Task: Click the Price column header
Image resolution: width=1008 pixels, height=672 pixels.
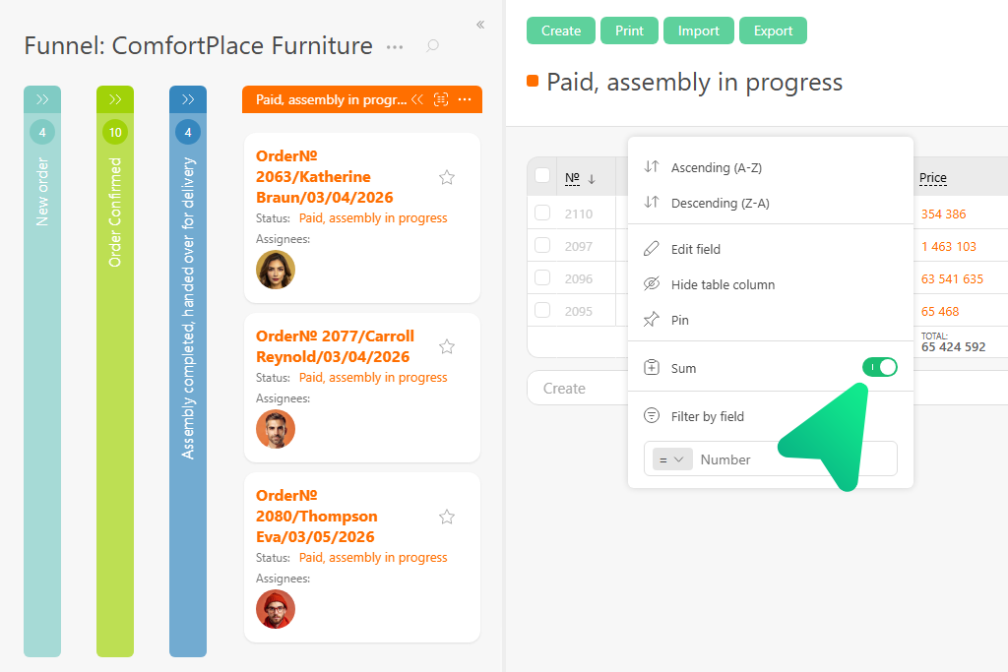Action: click(x=933, y=178)
